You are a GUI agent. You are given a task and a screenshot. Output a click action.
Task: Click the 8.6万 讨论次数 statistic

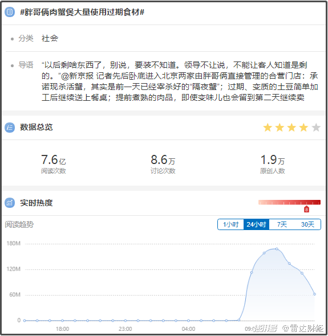(163, 164)
